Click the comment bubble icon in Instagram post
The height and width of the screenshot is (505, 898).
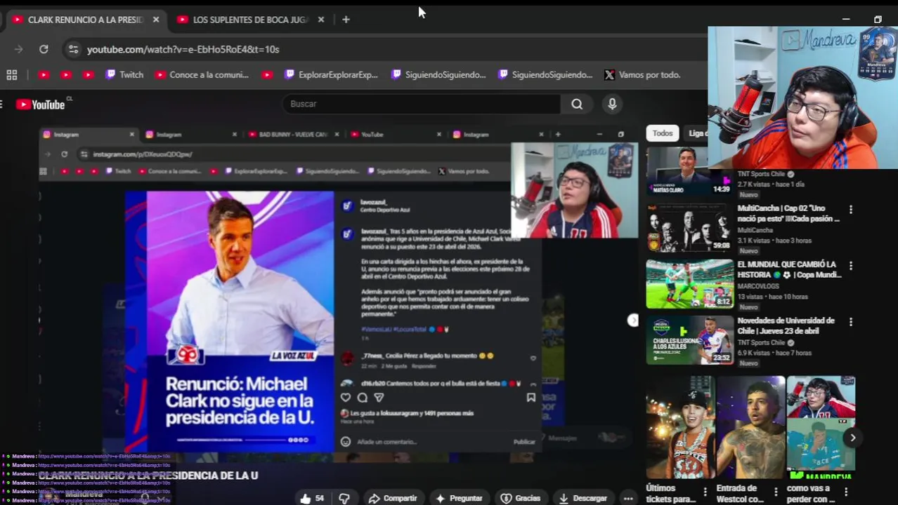tap(362, 398)
